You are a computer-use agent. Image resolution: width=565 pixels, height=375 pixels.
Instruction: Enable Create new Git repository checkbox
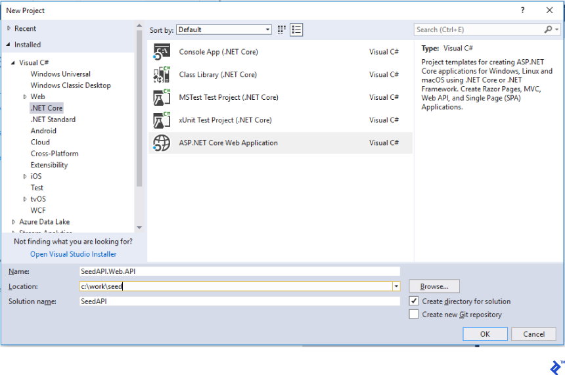click(414, 314)
